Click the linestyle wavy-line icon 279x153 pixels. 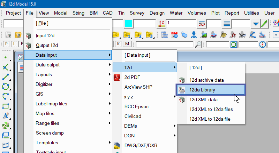click(x=202, y=24)
